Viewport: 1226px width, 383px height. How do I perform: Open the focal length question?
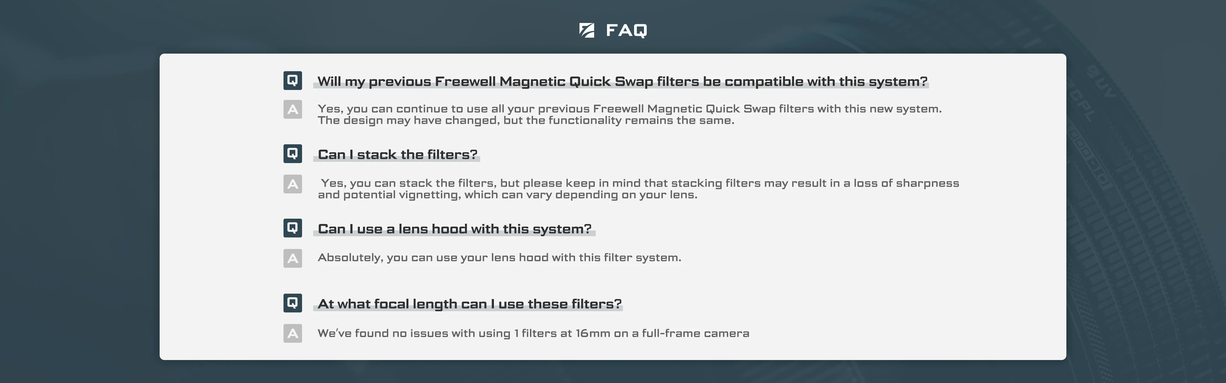470,304
